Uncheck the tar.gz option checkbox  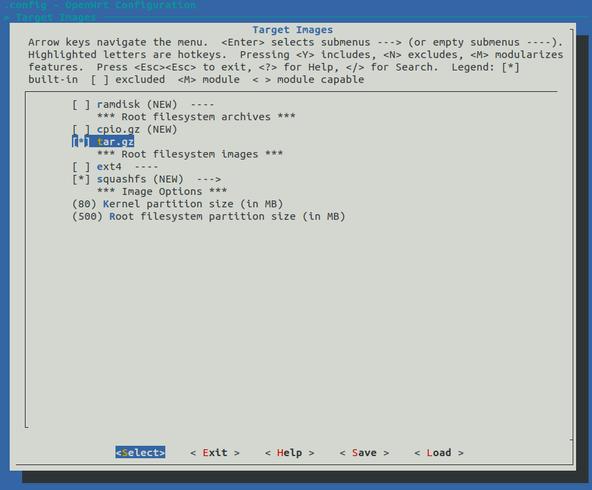point(81,142)
